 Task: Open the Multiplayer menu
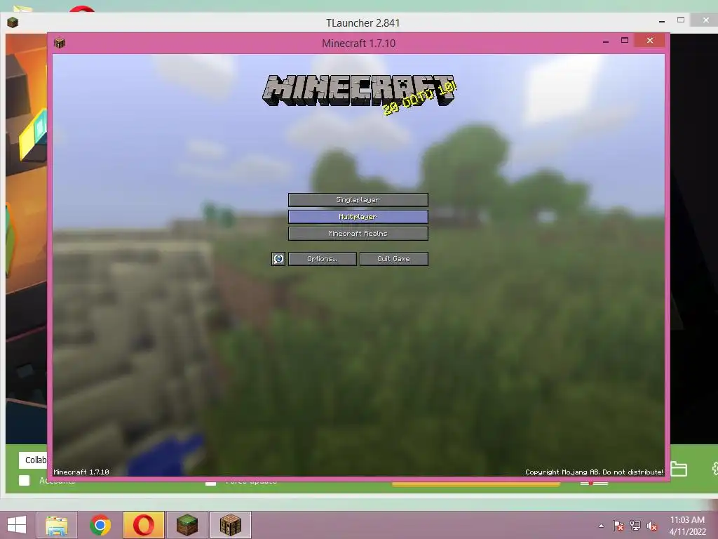tap(358, 217)
